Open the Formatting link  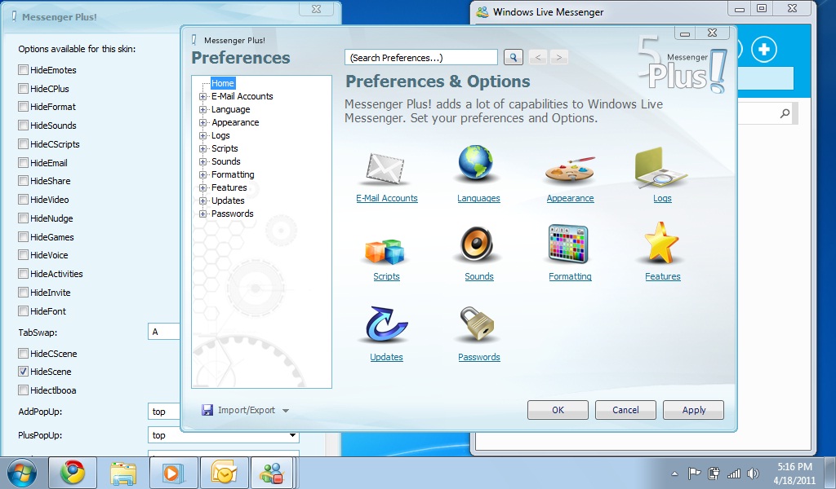point(570,276)
